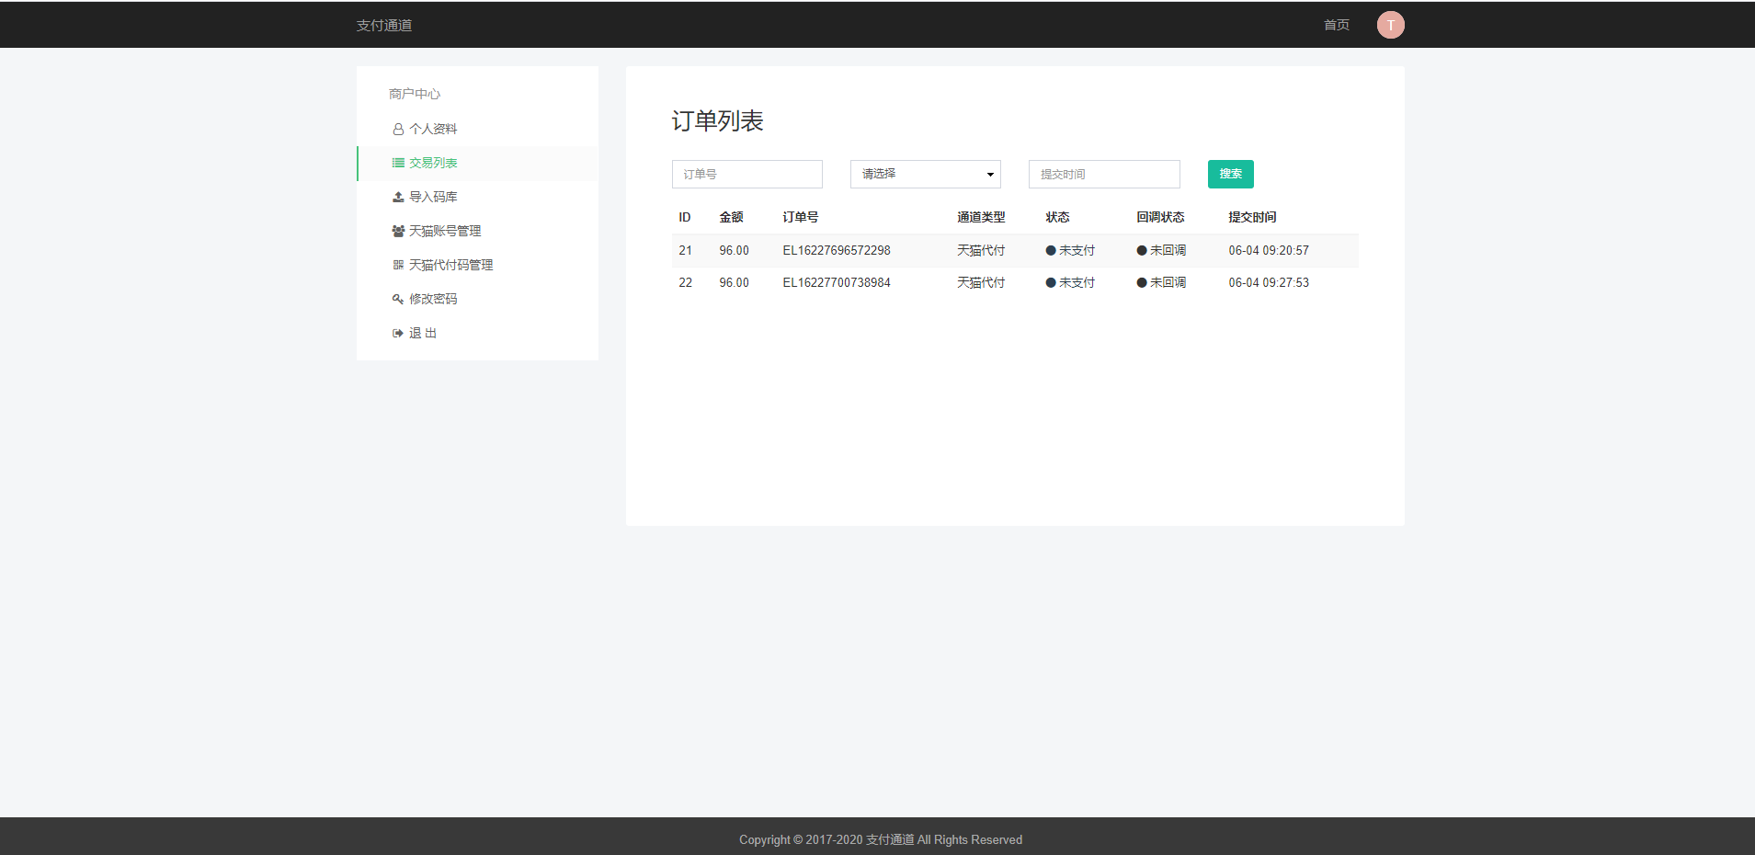Click the logout icon beside 退出
Viewport: 1755px width, 855px height.
(x=398, y=333)
